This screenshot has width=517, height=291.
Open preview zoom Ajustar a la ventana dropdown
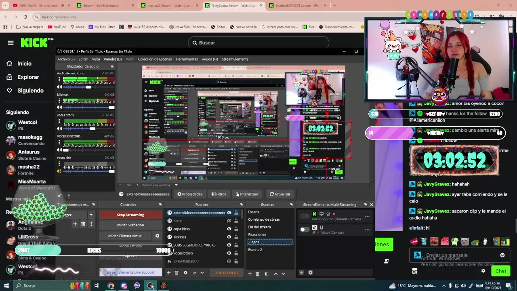pos(176,185)
